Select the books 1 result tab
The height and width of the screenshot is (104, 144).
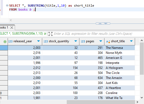click(x=4, y=27)
